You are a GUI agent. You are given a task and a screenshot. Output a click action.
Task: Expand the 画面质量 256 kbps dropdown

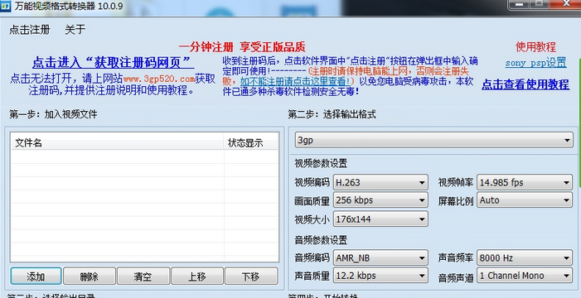coord(381,200)
